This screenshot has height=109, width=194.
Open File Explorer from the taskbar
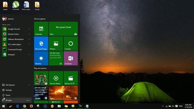pos(59,106)
